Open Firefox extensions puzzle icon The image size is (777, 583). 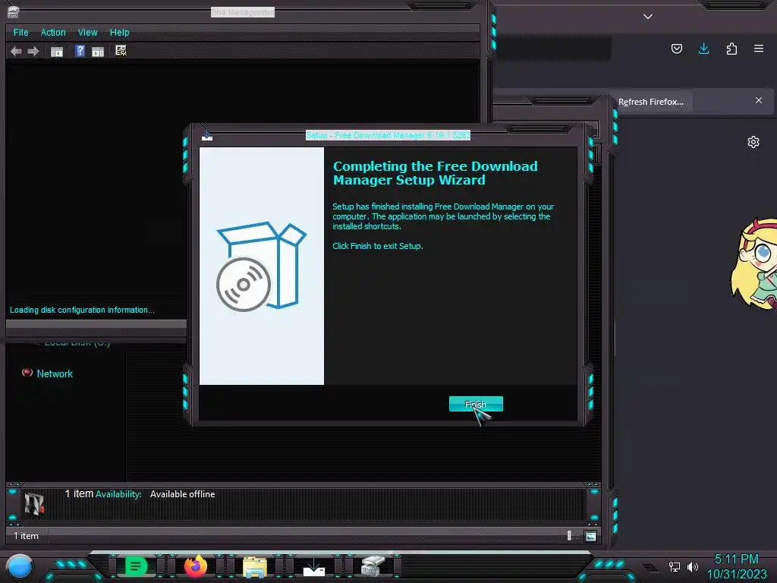coord(731,49)
